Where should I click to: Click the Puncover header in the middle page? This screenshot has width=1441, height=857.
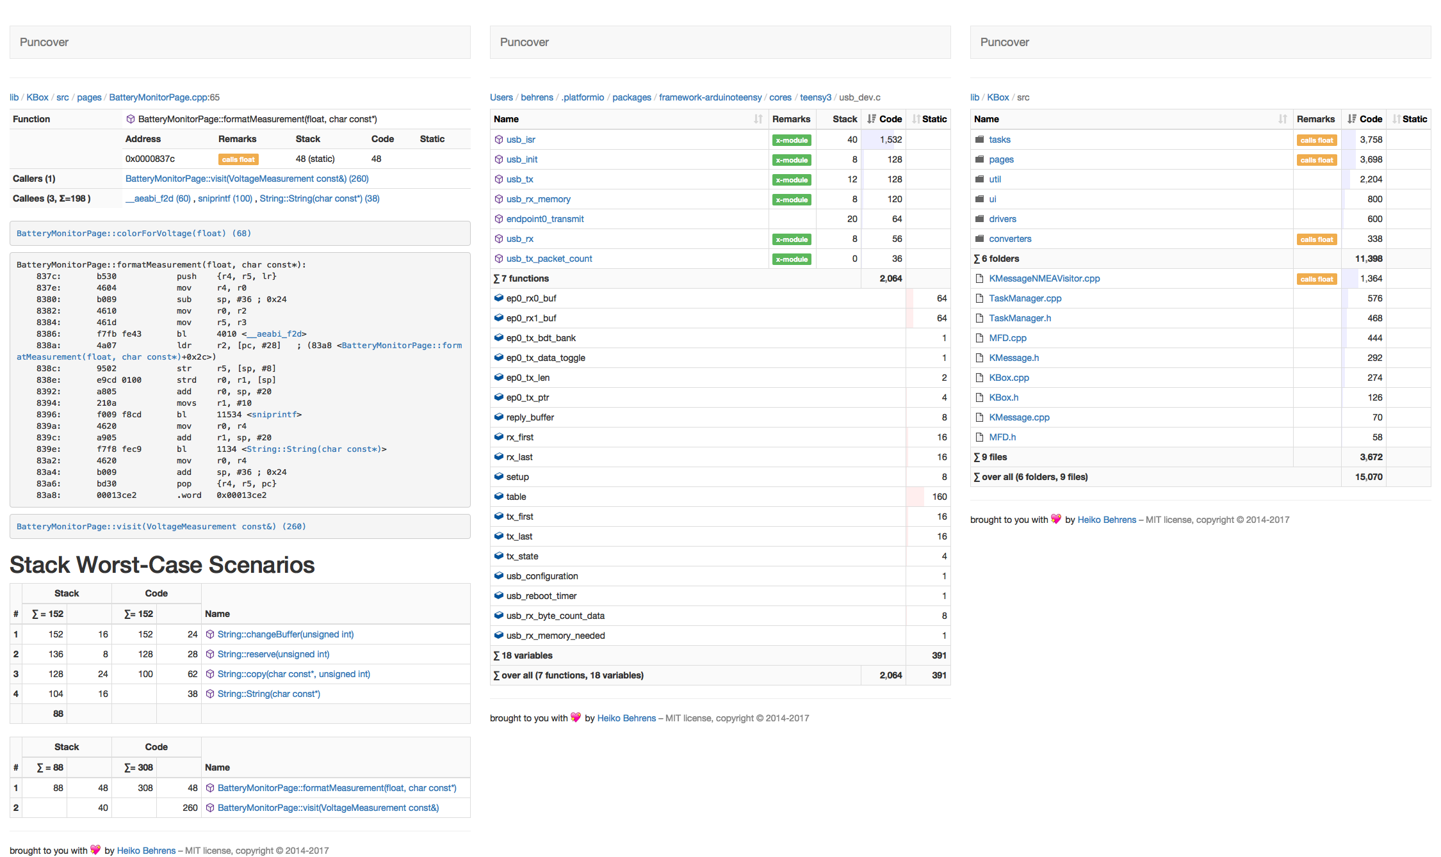coord(524,42)
